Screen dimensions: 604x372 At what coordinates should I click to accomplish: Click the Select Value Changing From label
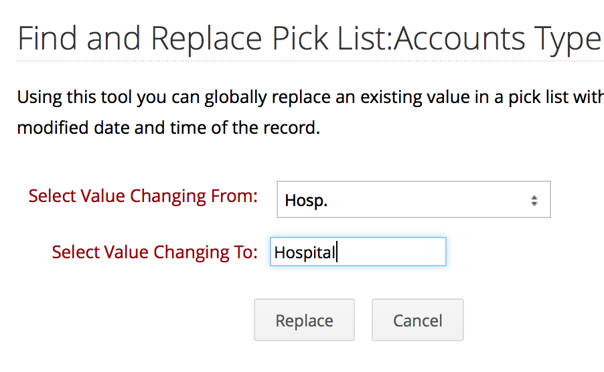(x=143, y=196)
